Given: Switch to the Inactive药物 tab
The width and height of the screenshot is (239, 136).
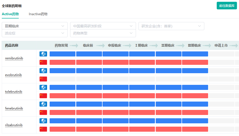Looking at the screenshot, I should (x=38, y=14).
